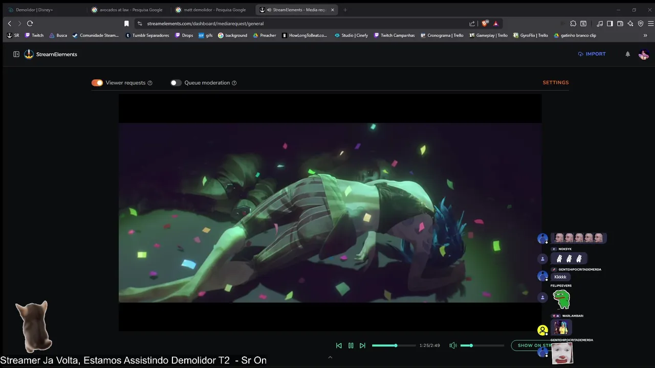Open background bookmark

[232, 35]
